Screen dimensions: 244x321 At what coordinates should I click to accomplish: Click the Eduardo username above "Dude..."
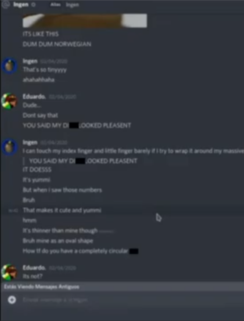(34, 97)
